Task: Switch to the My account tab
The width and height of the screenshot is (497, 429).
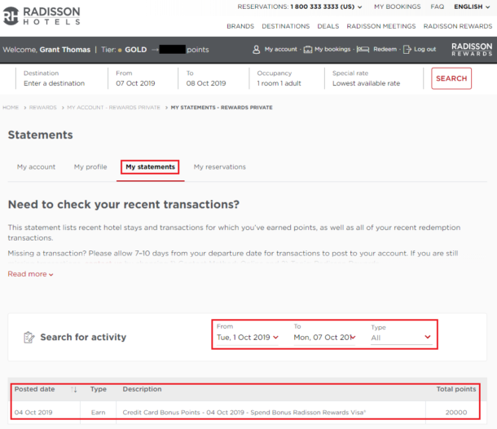Action: [x=36, y=167]
